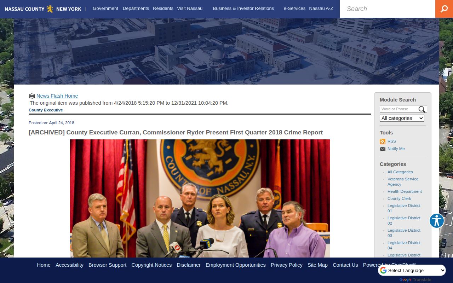Open the All categories dropdown

click(402, 118)
